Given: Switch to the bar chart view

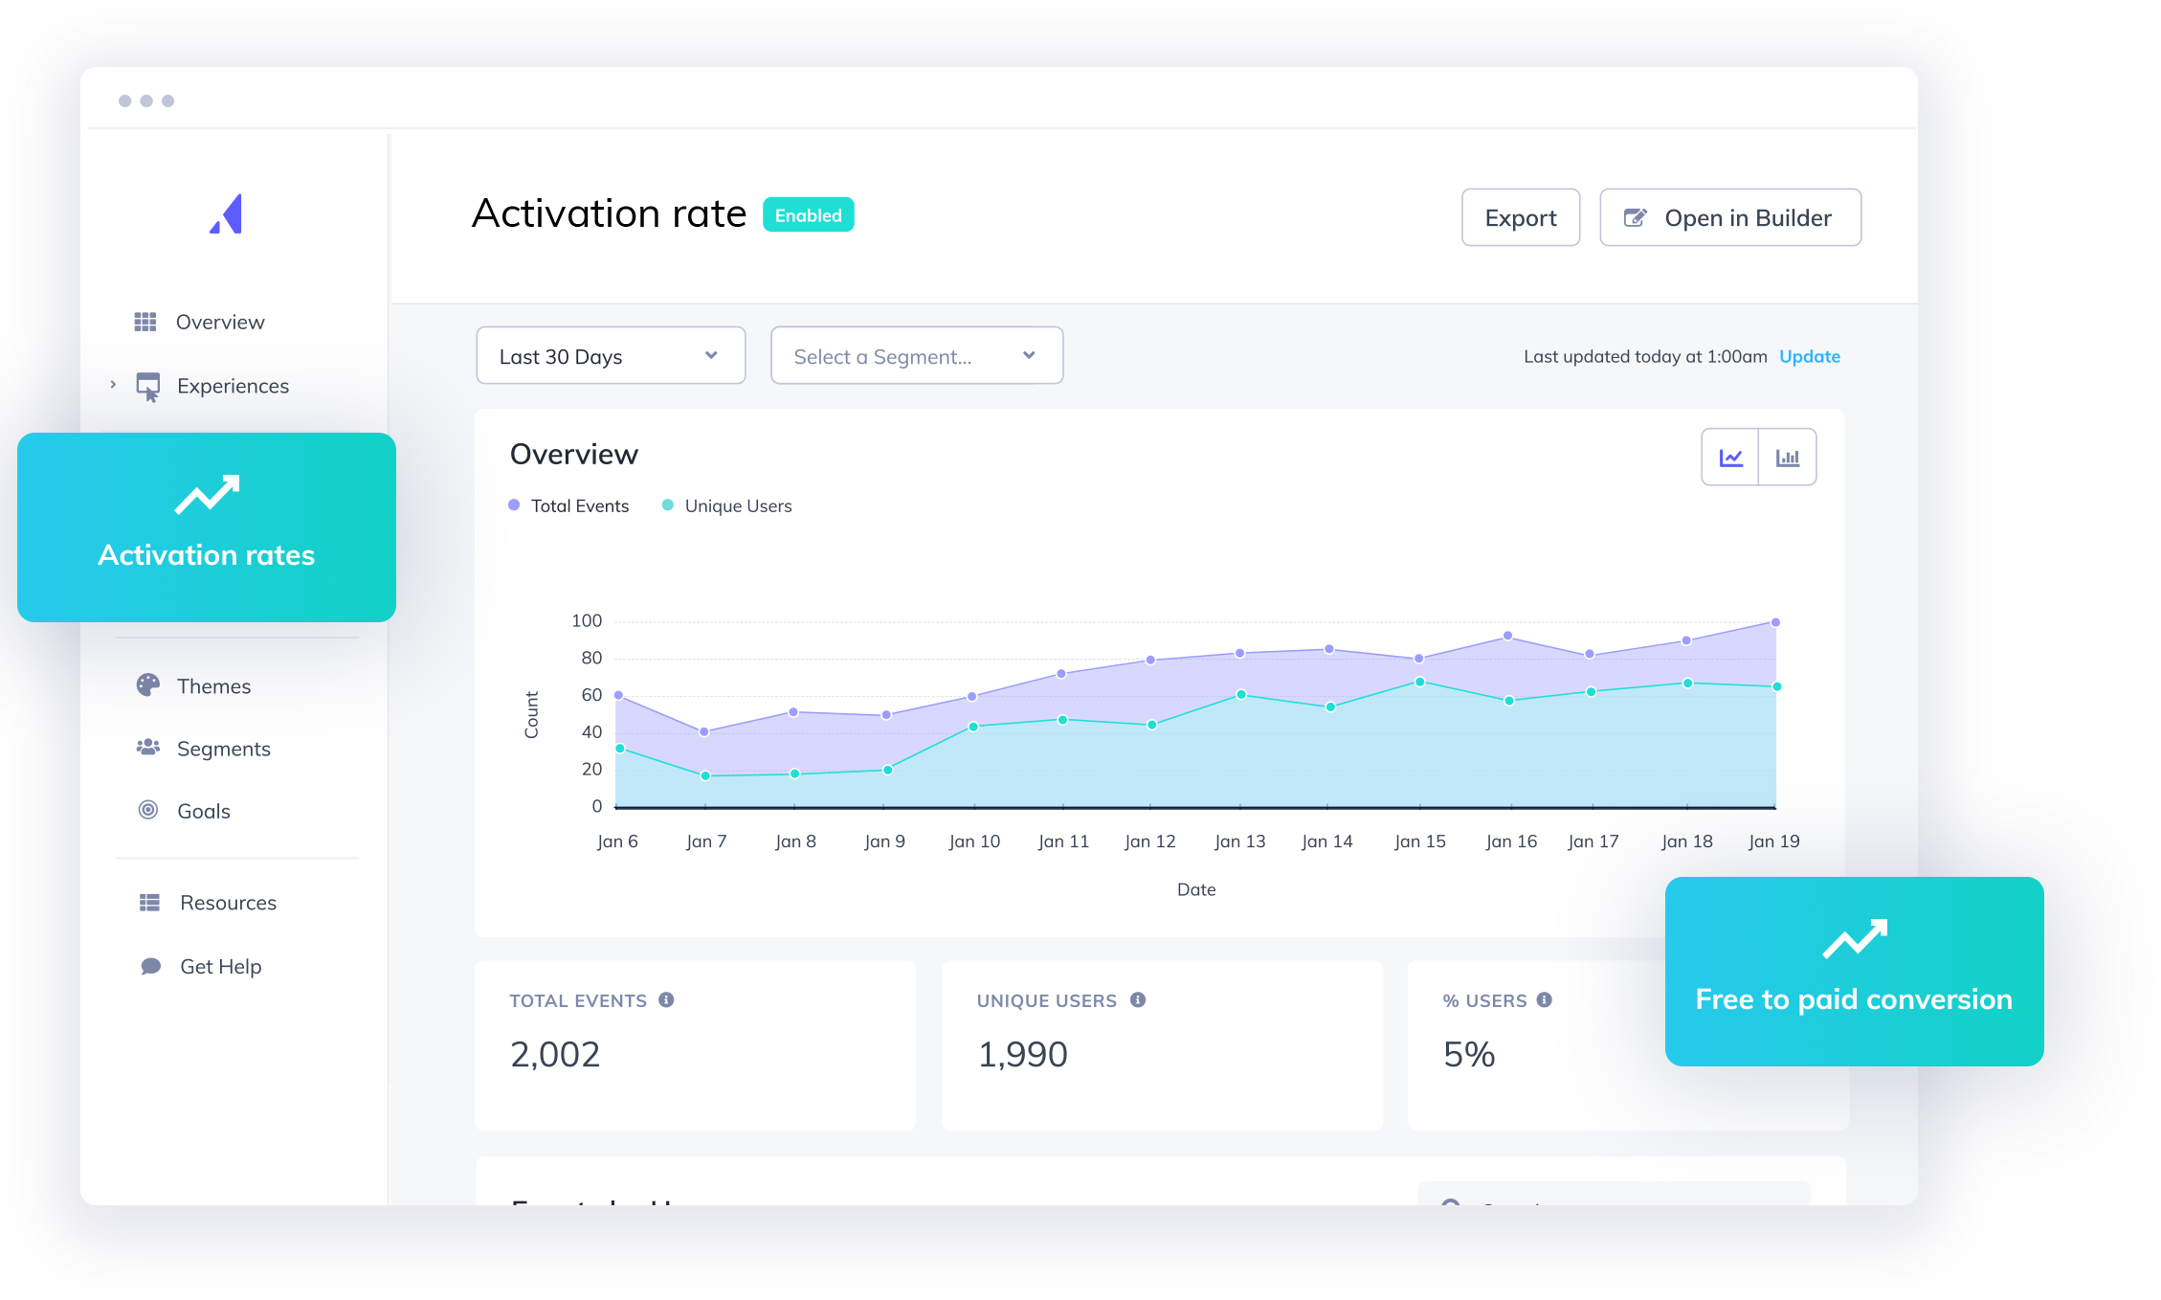Looking at the screenshot, I should point(1788,458).
